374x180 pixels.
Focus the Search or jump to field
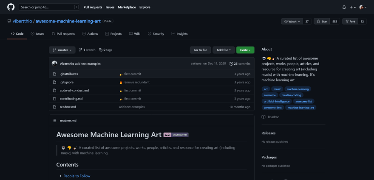click(49, 7)
